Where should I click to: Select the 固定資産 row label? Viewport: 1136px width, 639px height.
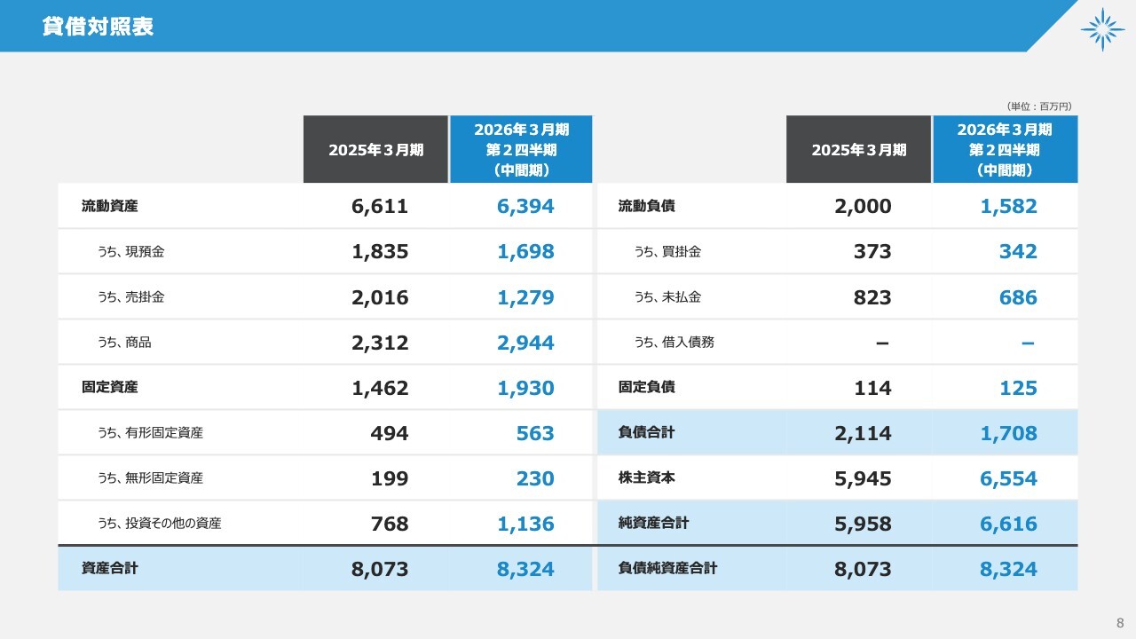point(110,388)
